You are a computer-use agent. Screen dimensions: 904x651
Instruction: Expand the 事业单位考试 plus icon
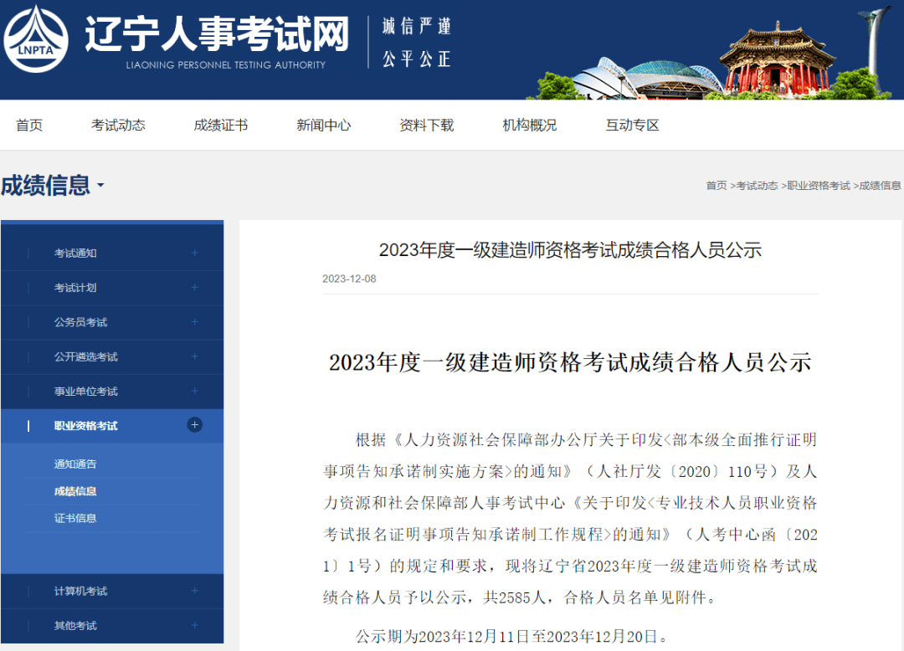(x=195, y=391)
